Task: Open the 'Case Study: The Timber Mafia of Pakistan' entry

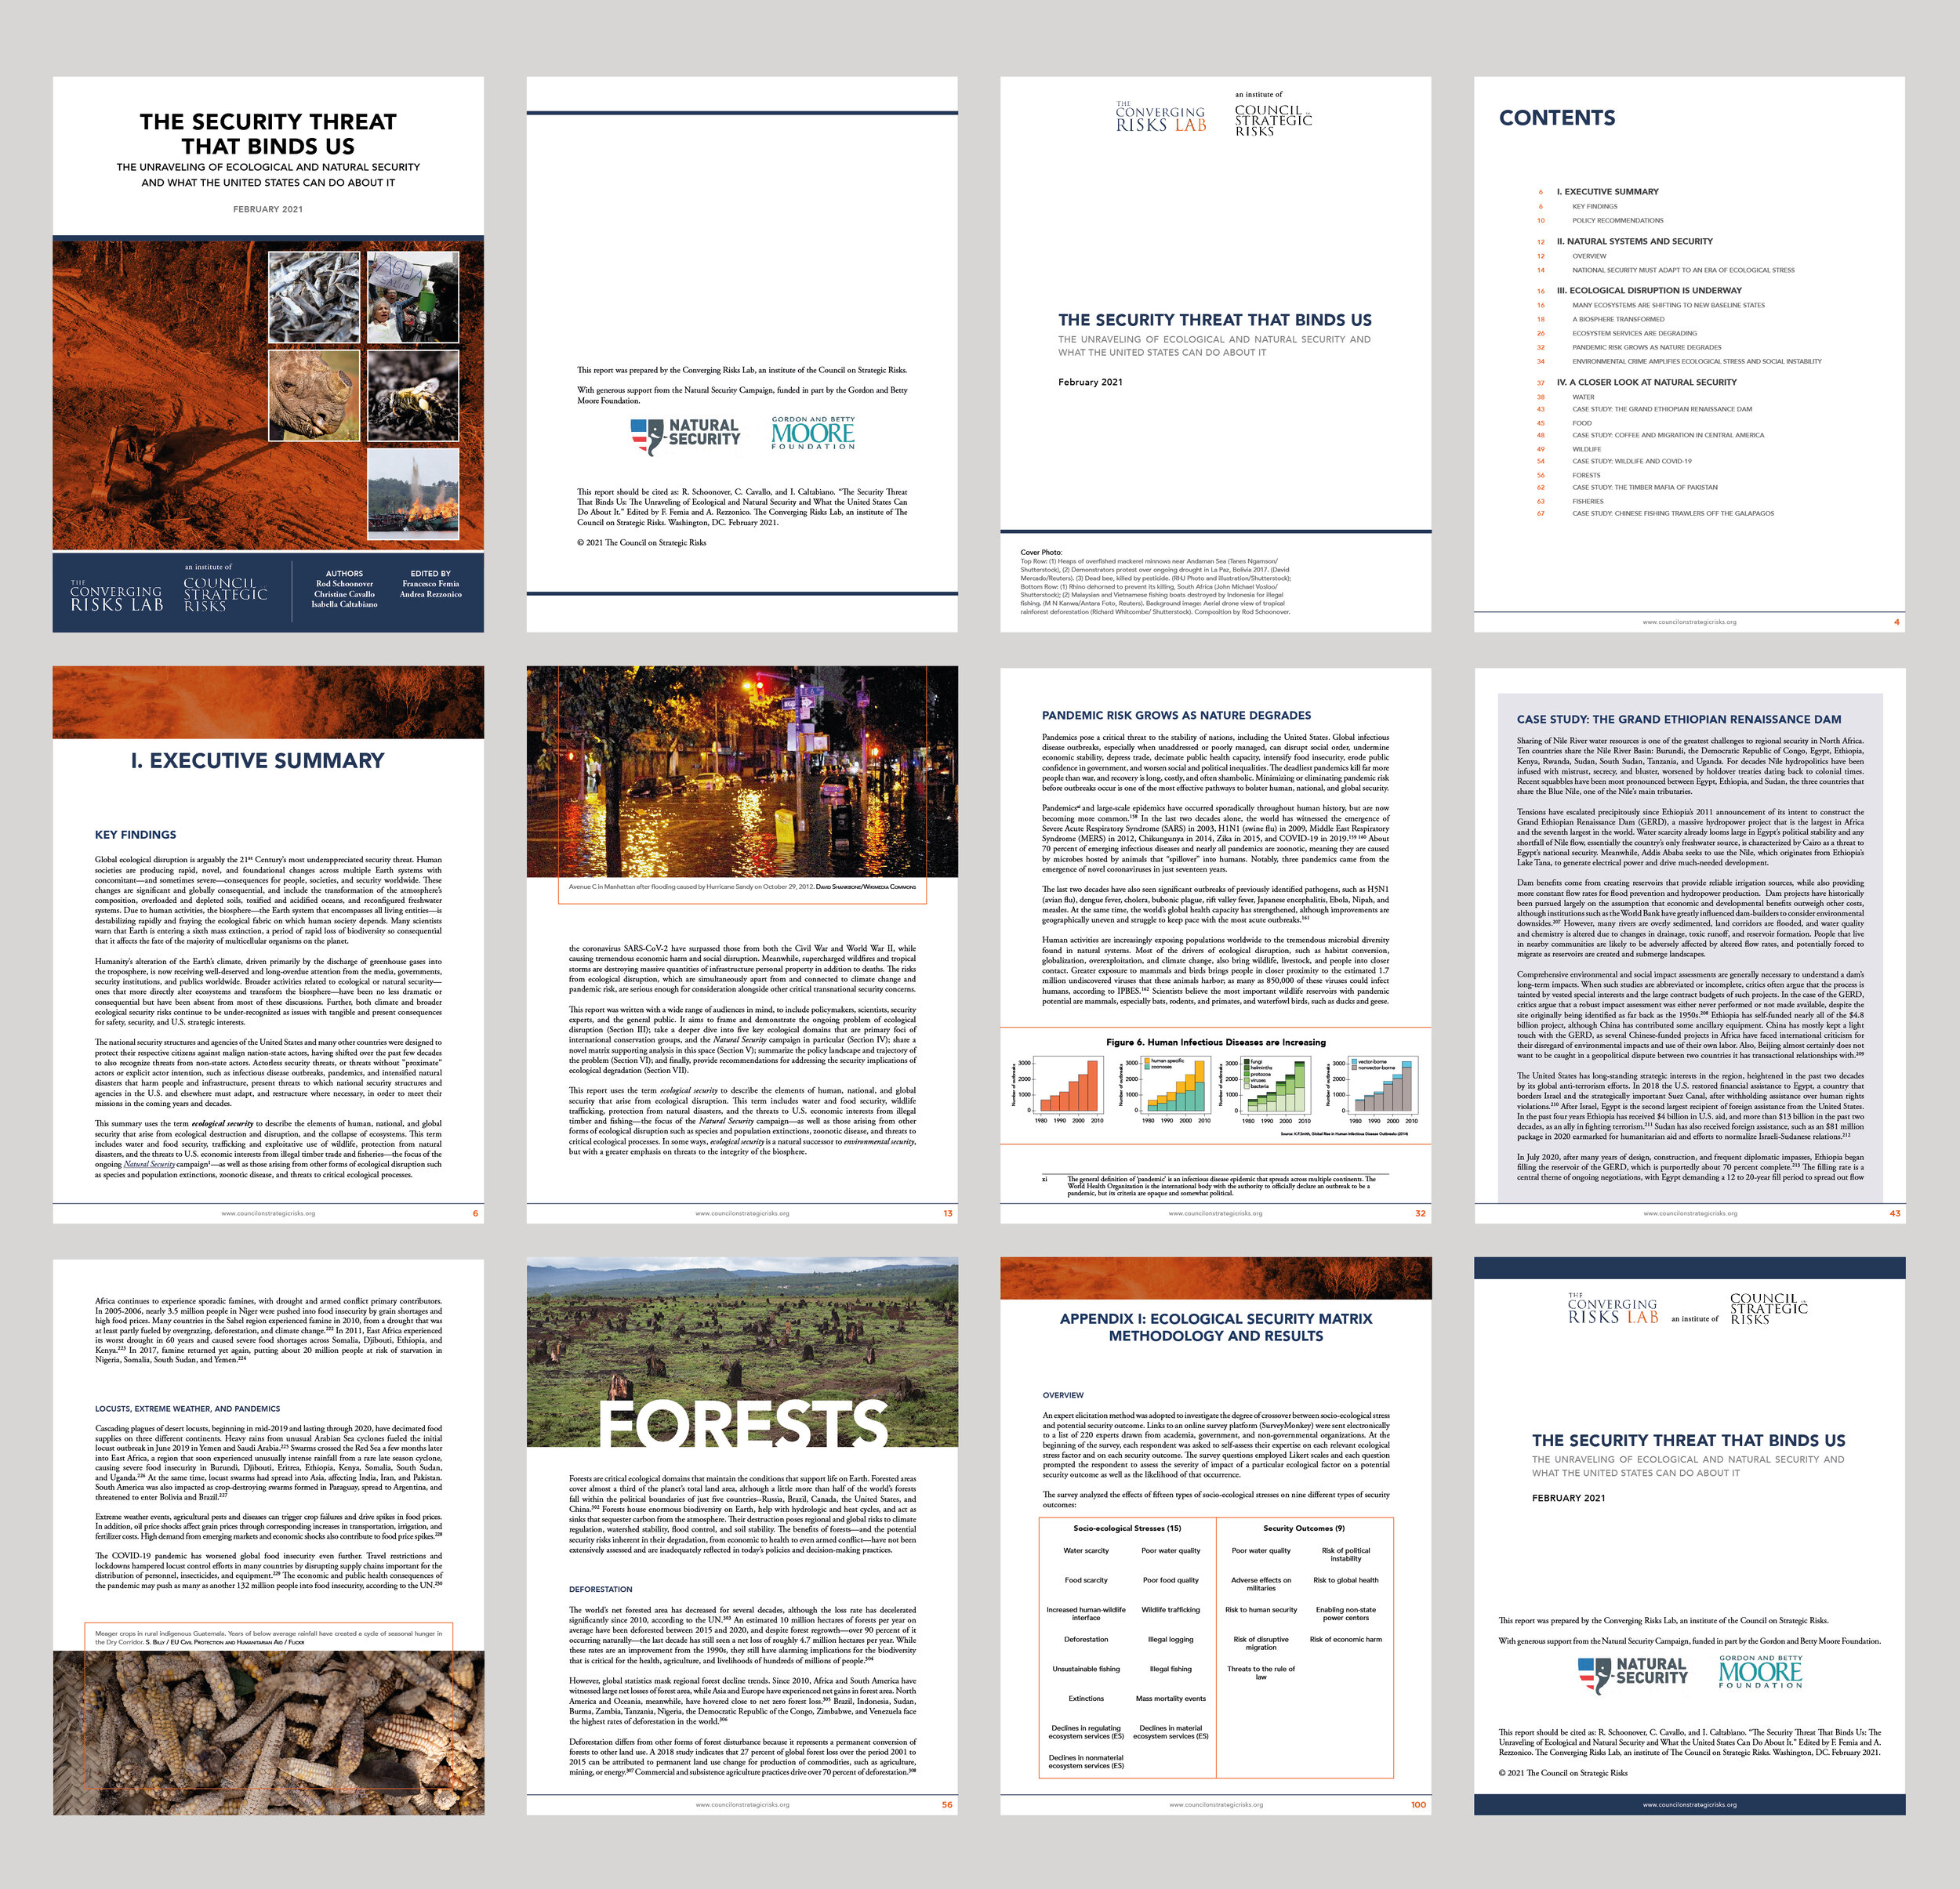Action: (x=1644, y=487)
